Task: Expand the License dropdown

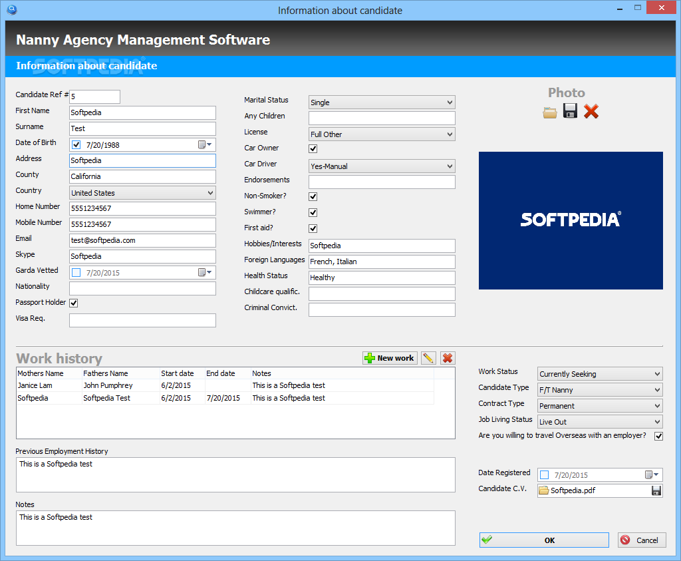Action: tap(382, 134)
